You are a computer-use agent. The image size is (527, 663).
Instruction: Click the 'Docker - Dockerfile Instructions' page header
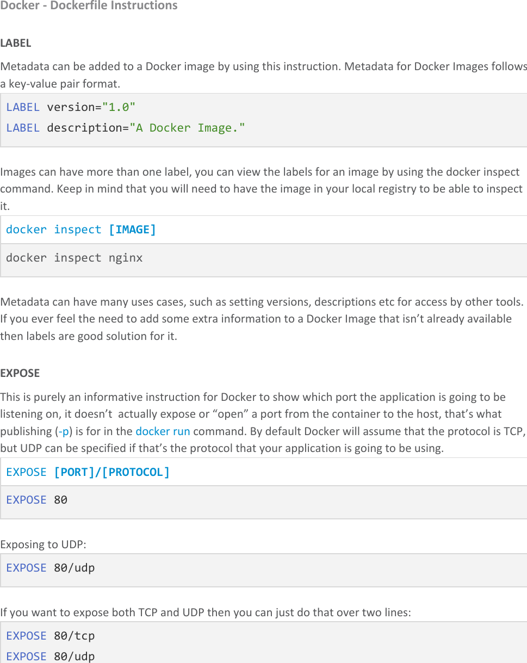pos(89,6)
